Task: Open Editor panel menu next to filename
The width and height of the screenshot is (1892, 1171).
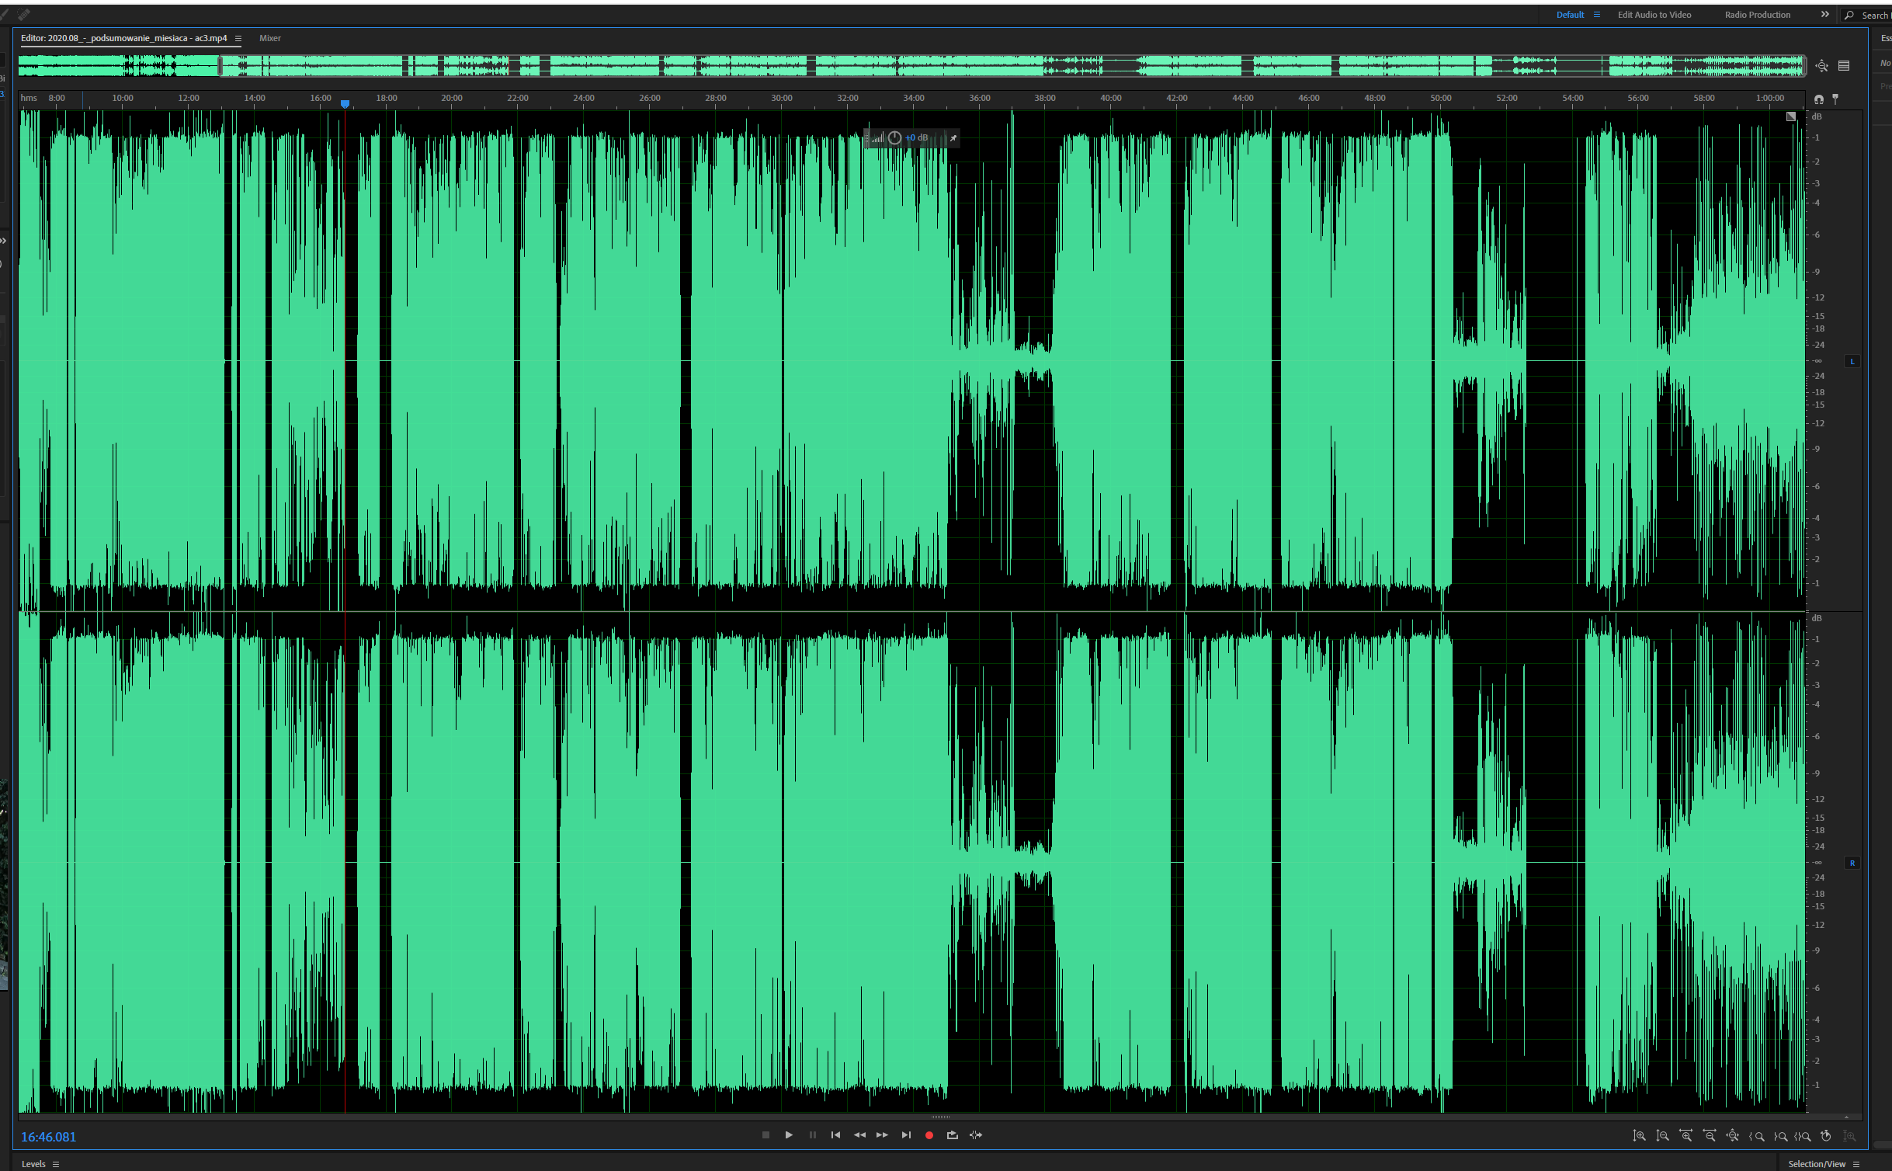Action: click(x=238, y=39)
